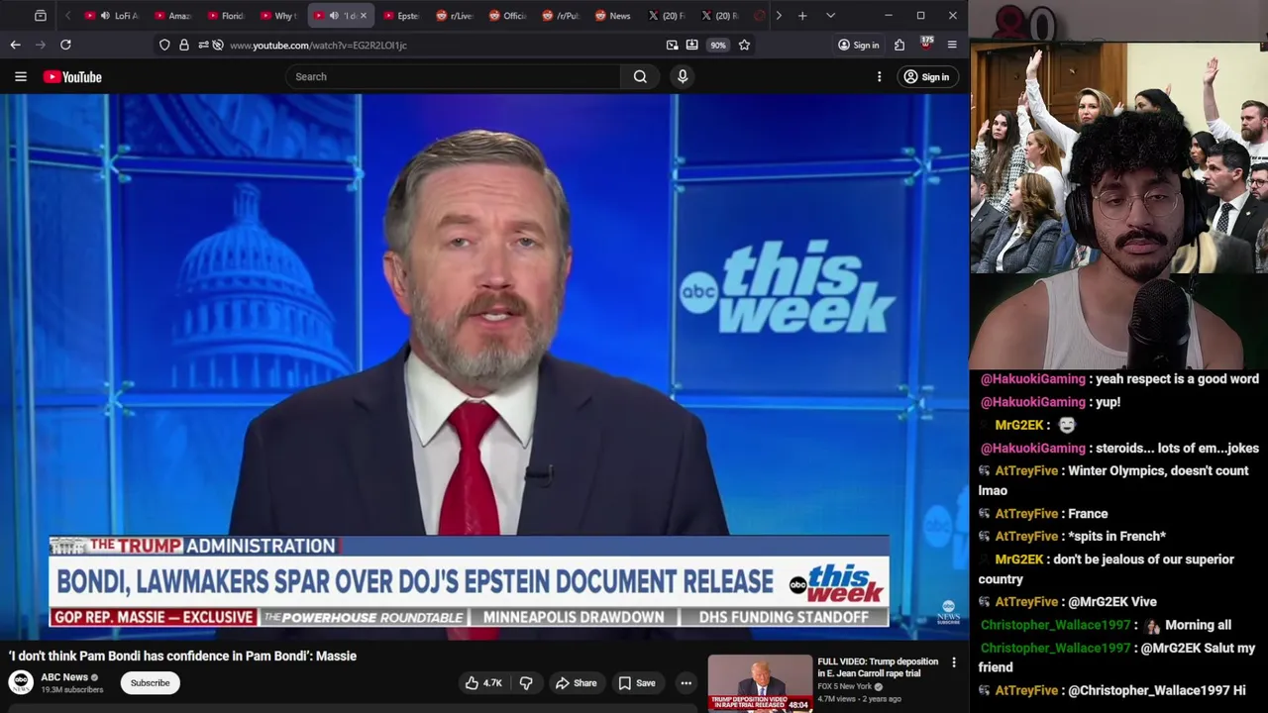The image size is (1268, 713).
Task: Switch to the Why browser tab
Action: point(280,16)
